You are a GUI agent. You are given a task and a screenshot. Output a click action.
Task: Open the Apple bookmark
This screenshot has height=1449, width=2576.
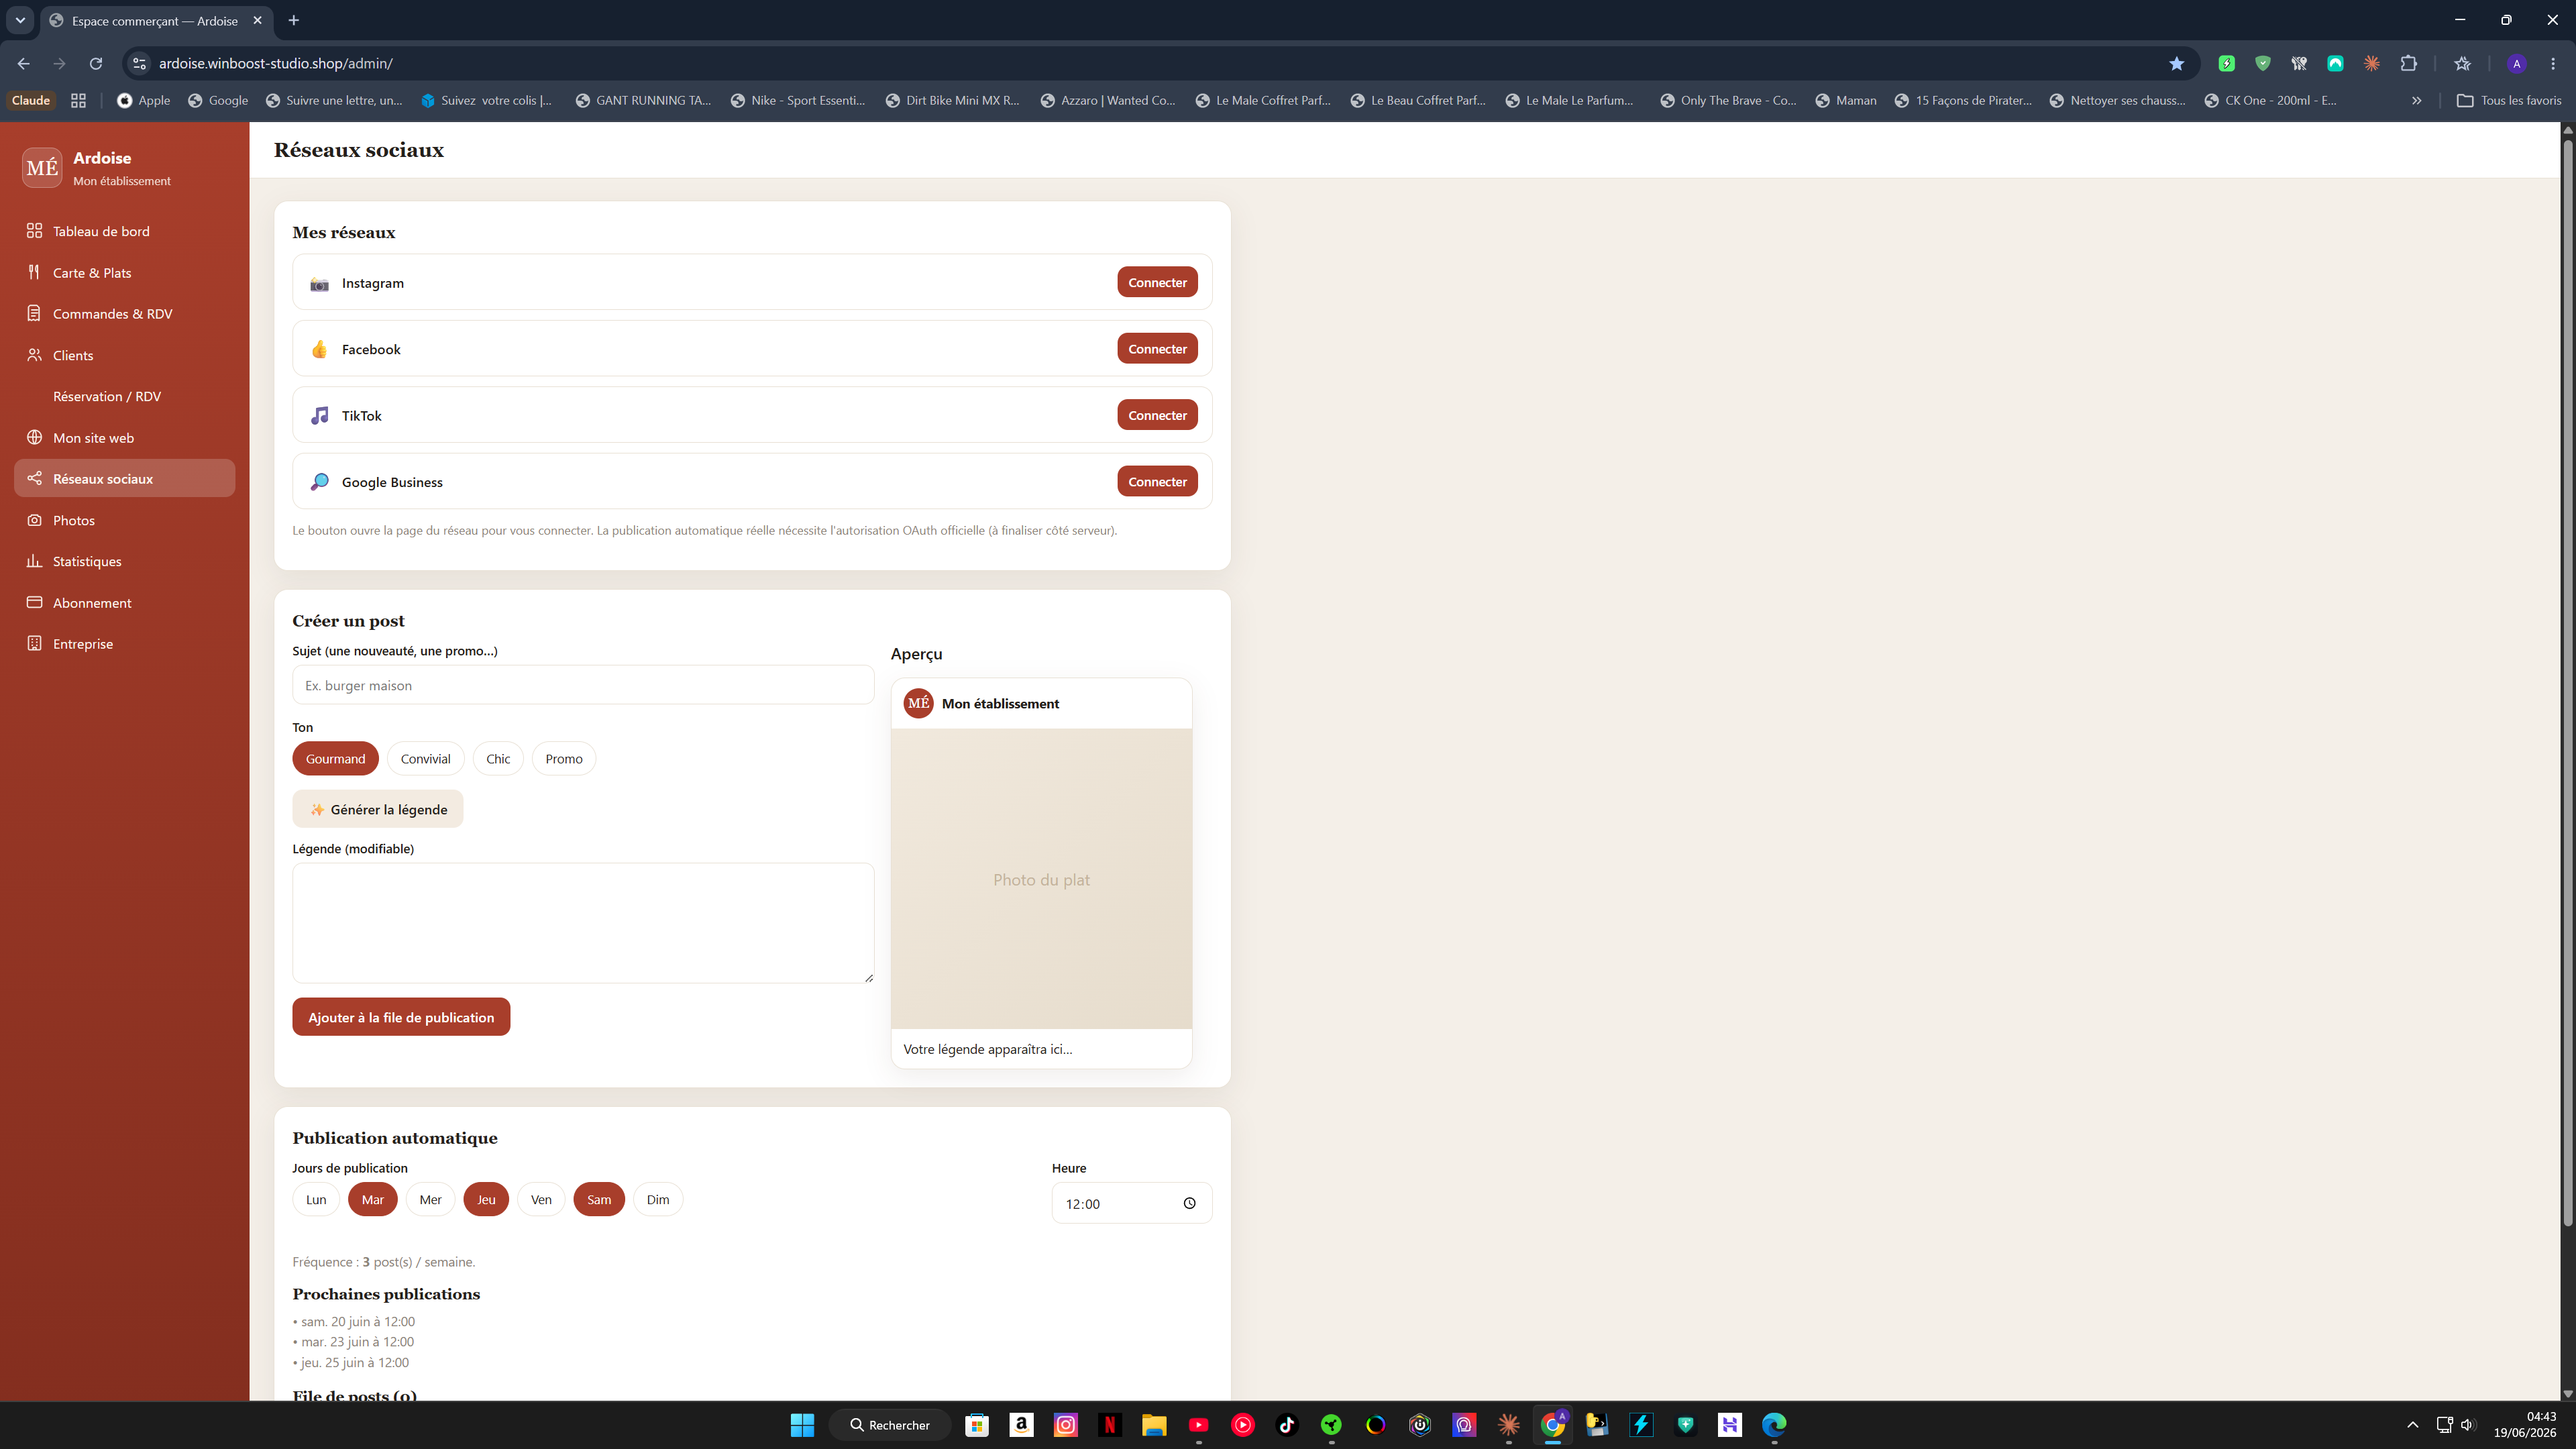coord(144,100)
